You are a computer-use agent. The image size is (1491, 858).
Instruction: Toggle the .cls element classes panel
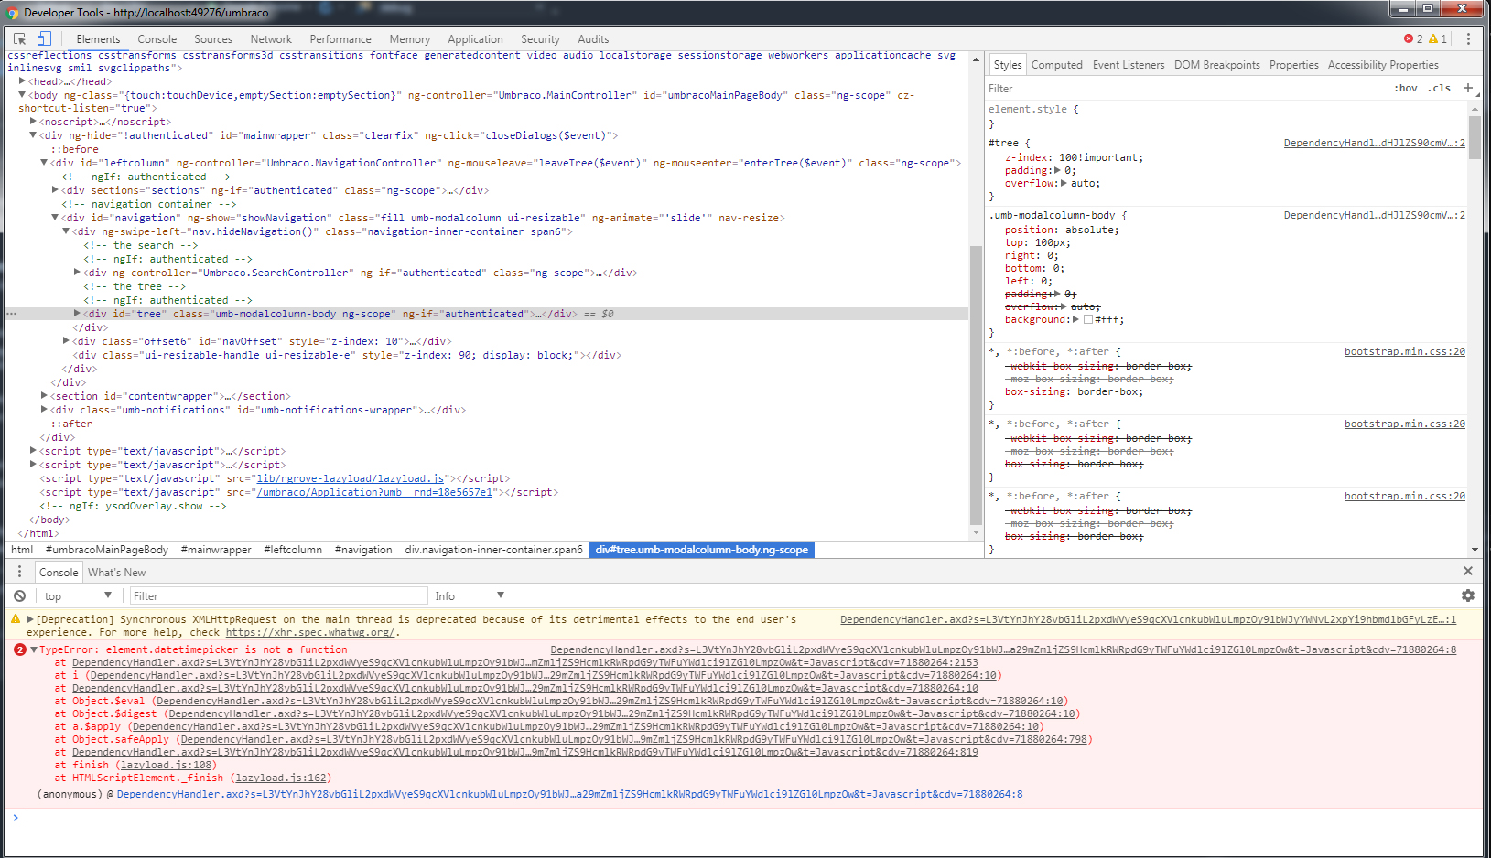tap(1440, 89)
